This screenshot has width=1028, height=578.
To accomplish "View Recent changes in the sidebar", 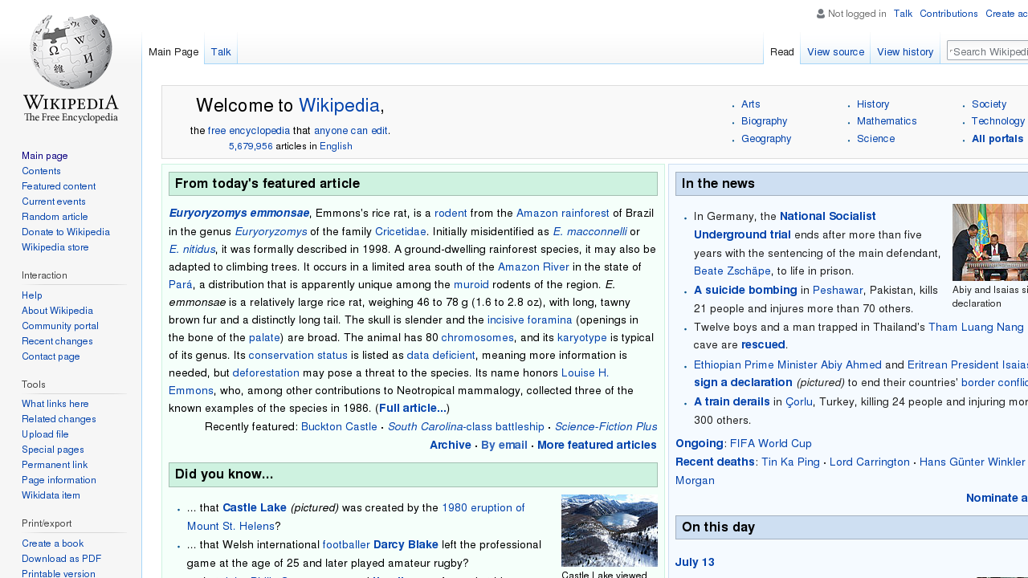I will [57, 341].
